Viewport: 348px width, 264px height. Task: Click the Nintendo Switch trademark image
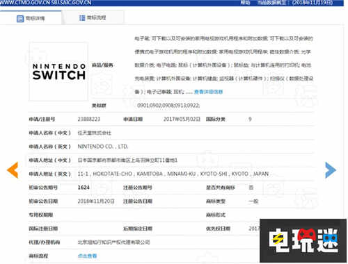pyautogui.click(x=58, y=72)
